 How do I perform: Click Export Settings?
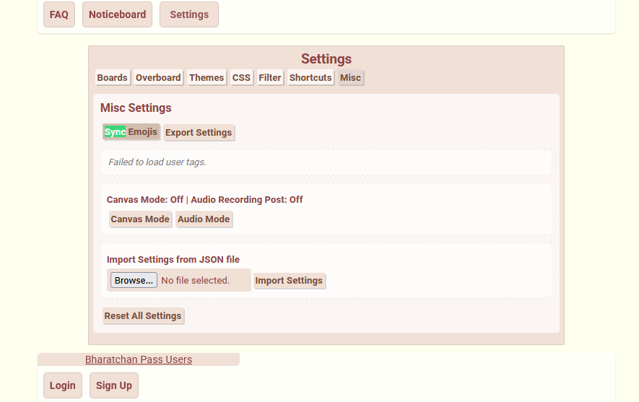pyautogui.click(x=199, y=133)
